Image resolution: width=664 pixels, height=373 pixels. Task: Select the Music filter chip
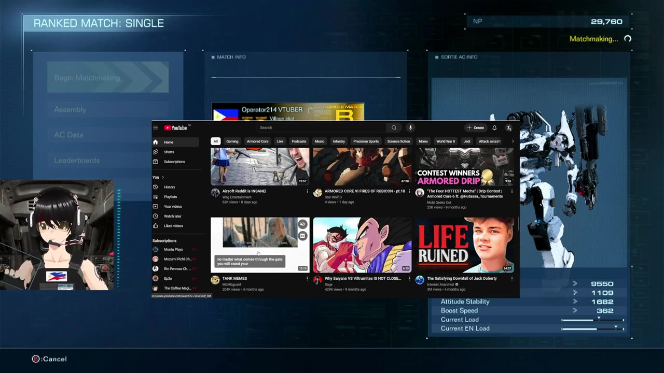[x=320, y=141]
